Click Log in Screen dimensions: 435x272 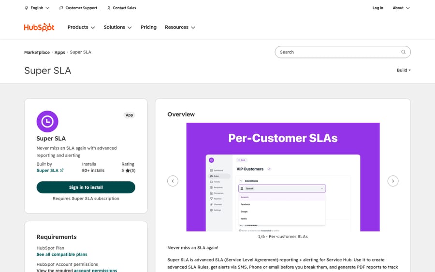pos(377,8)
